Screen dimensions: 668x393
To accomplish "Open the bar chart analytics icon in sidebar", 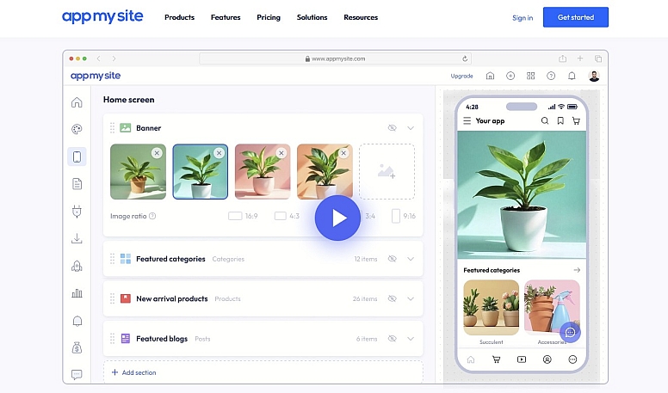I will coord(77,293).
